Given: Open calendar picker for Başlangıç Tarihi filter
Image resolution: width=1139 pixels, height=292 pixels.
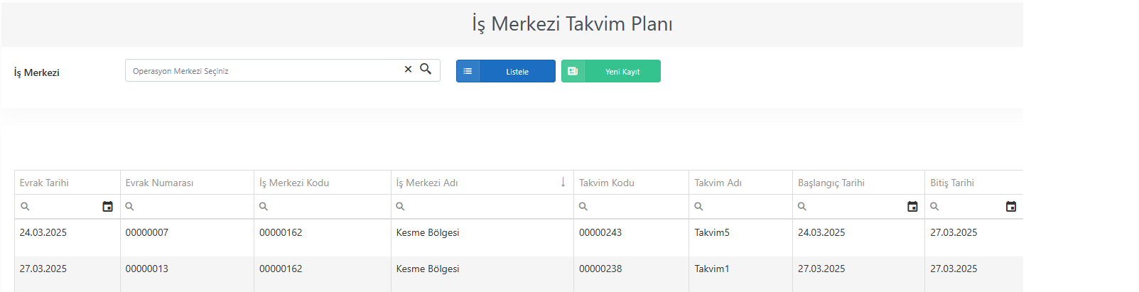Looking at the screenshot, I should tap(912, 207).
